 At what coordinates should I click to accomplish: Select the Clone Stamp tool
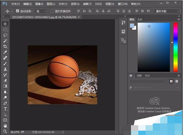pos(5,69)
